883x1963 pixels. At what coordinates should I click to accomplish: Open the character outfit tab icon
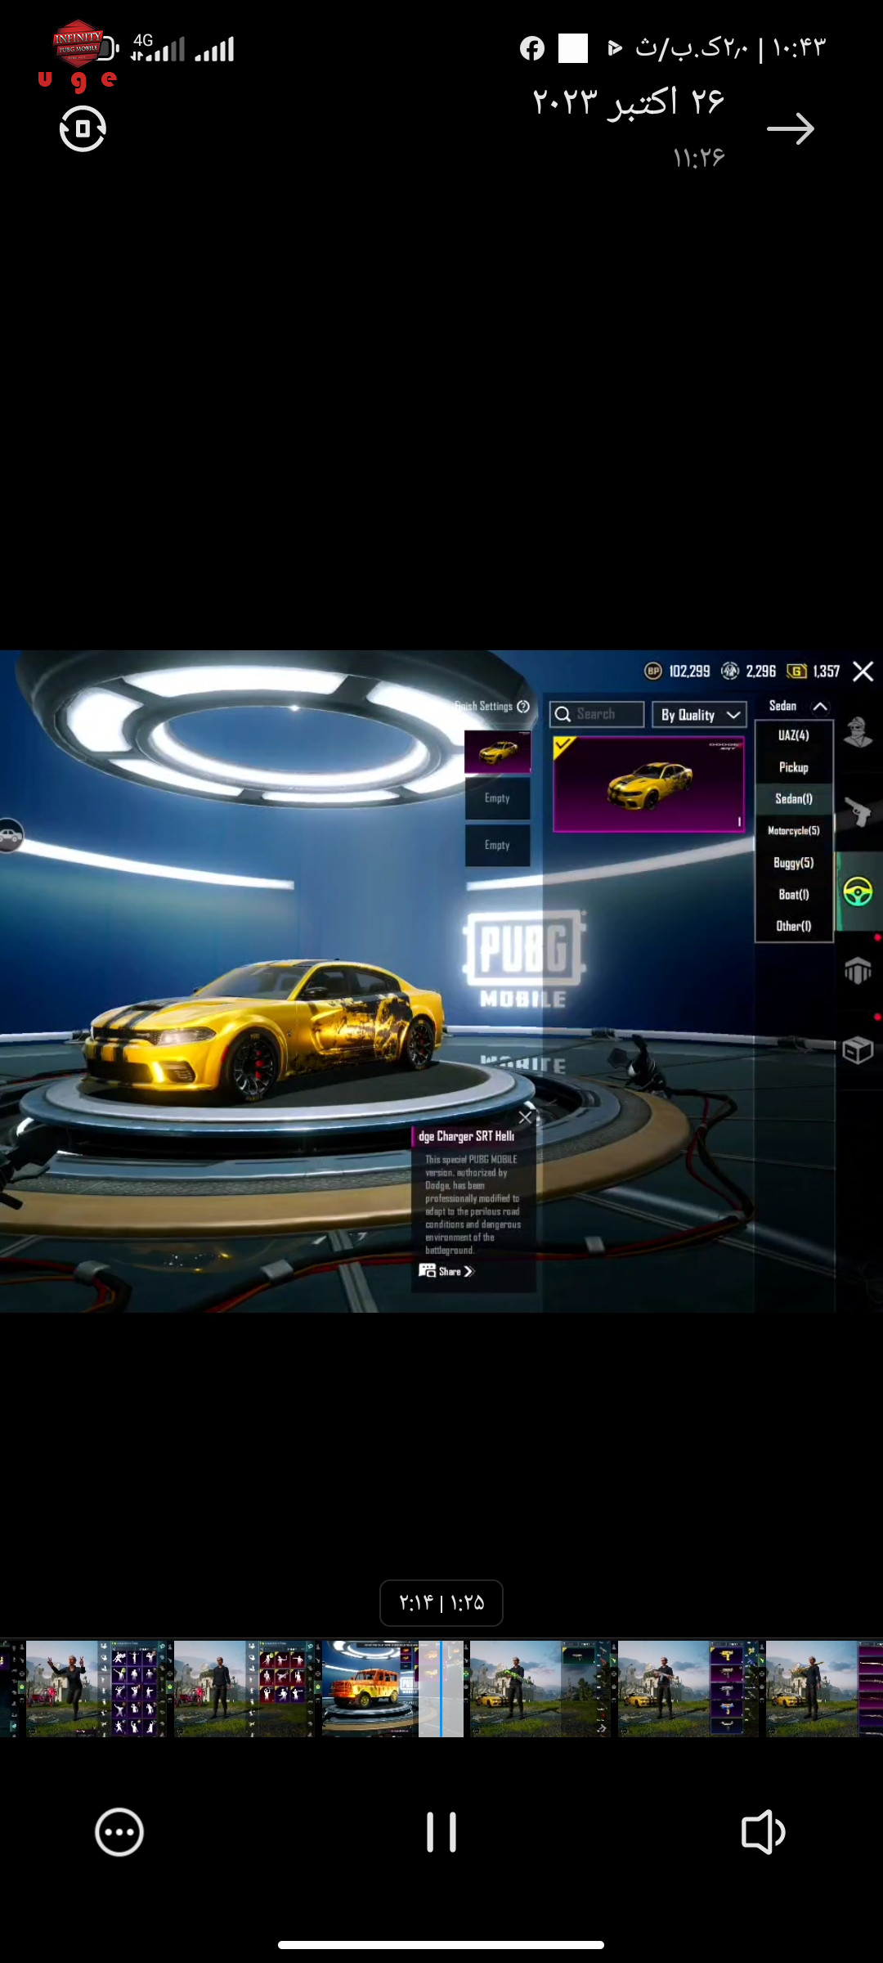point(858,732)
